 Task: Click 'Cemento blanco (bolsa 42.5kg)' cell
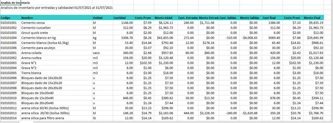point(56,43)
